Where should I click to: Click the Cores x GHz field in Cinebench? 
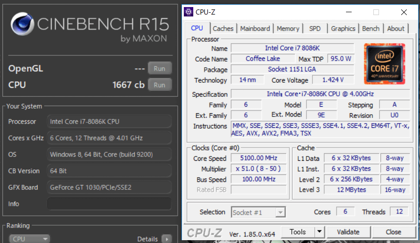pos(109,138)
